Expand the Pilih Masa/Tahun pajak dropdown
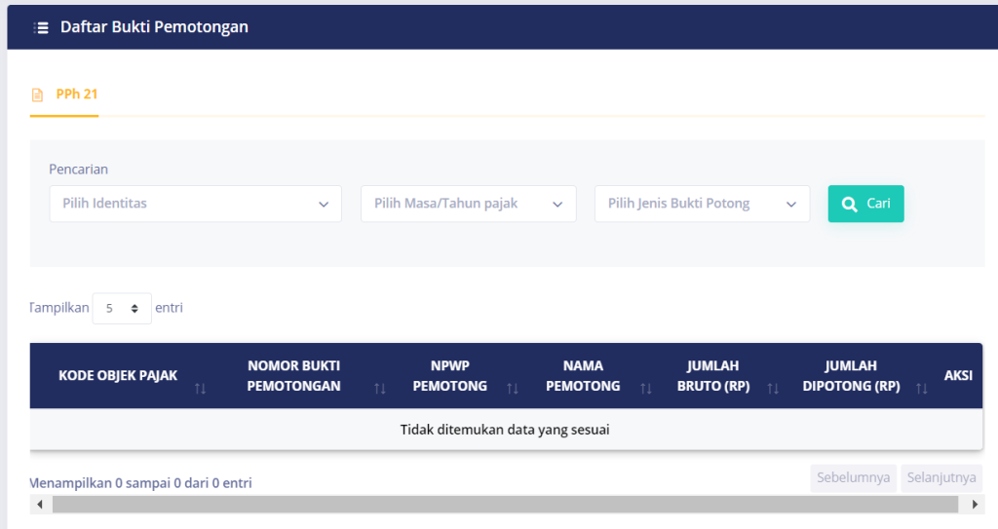This screenshot has height=529, width=998. [468, 204]
